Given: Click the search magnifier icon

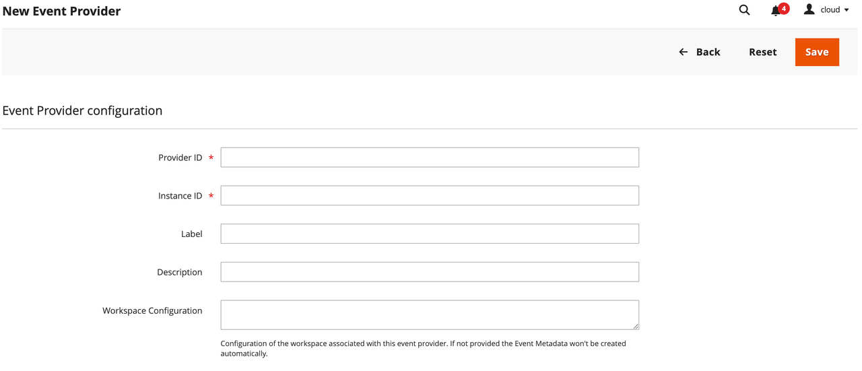Looking at the screenshot, I should 744,10.
